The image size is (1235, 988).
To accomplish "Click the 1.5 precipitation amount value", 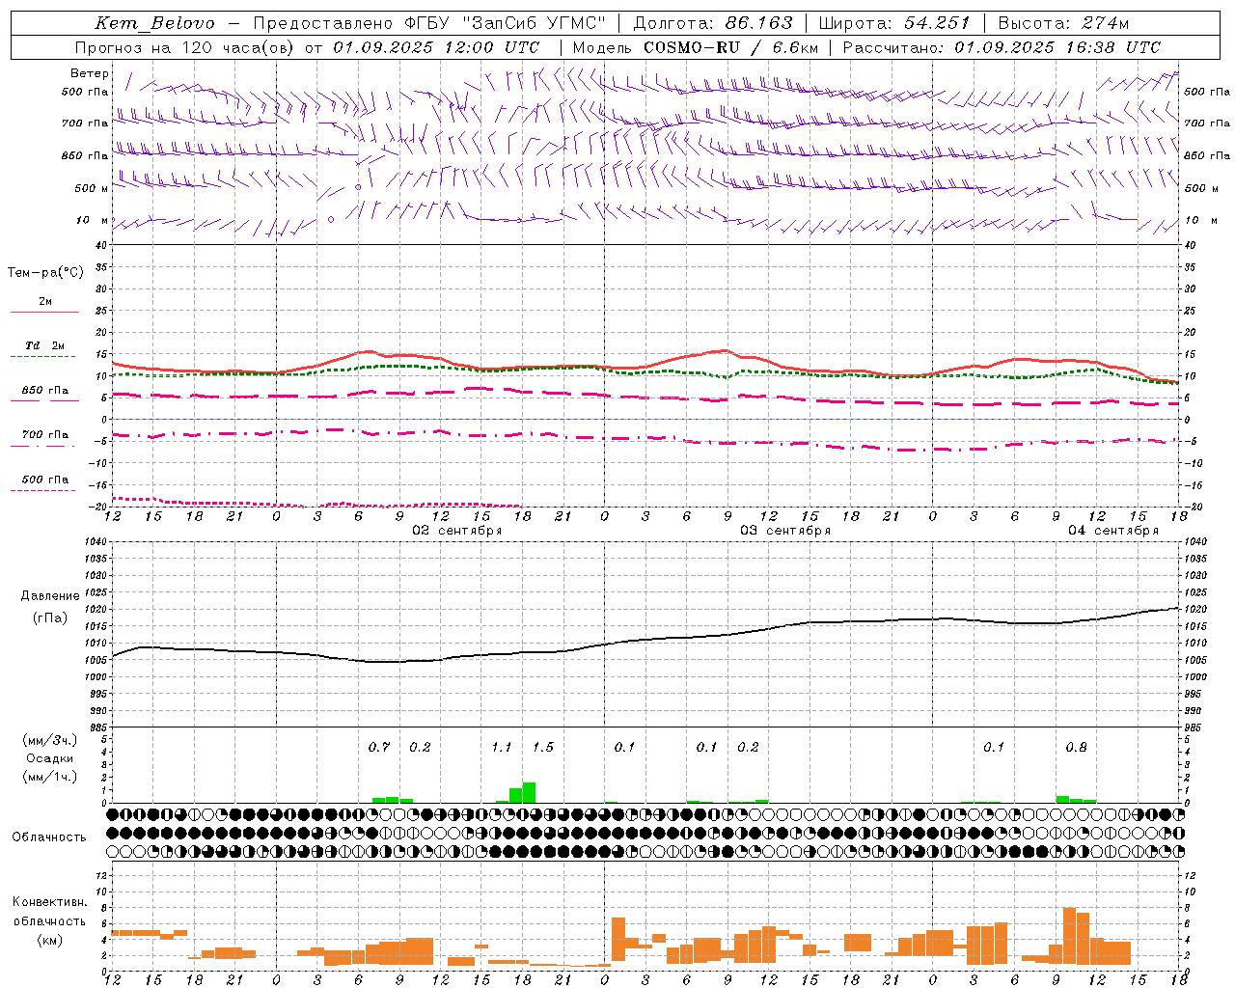I will 543,747.
